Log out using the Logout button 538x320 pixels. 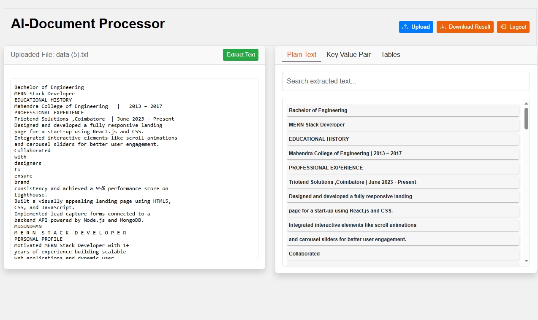point(513,27)
